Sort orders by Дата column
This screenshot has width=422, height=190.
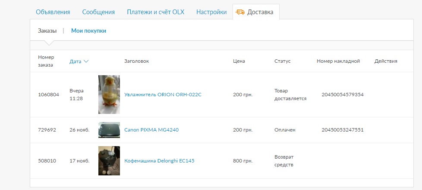[x=75, y=61]
